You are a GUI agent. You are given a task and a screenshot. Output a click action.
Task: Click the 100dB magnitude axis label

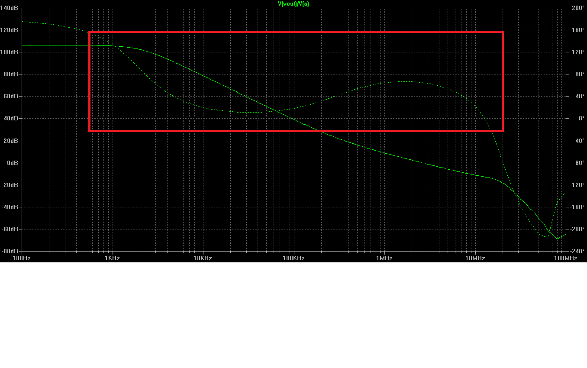tap(10, 52)
